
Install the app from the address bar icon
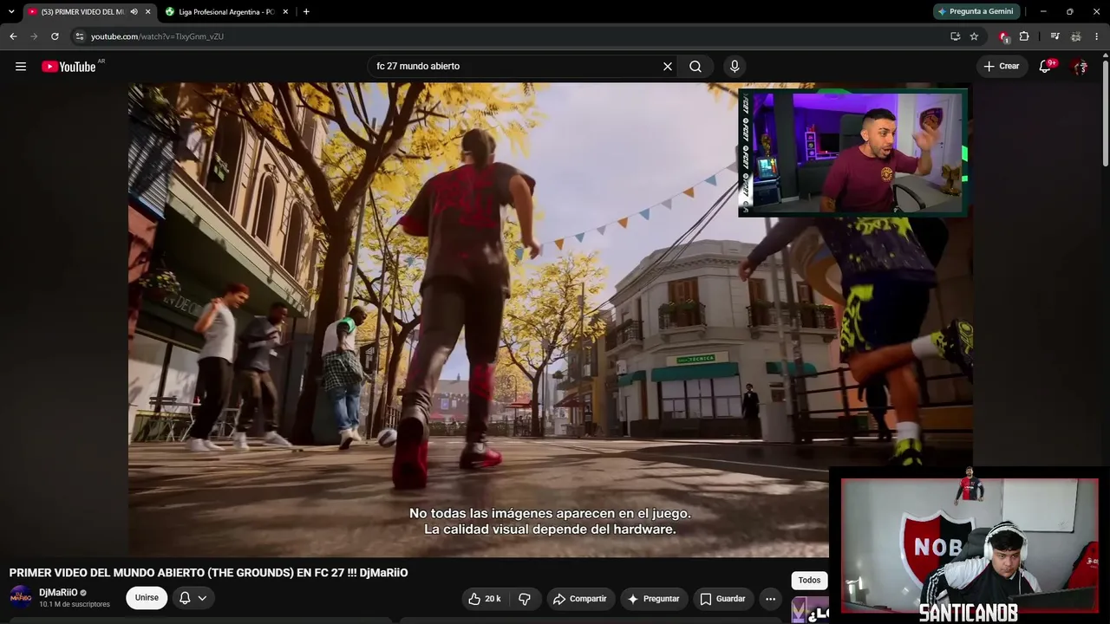(955, 36)
